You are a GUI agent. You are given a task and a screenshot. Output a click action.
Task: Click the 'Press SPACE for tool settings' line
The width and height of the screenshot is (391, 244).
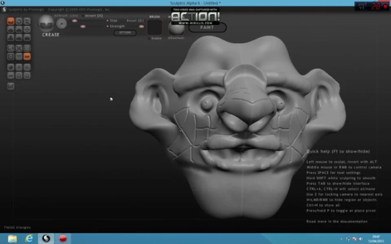tap(333, 172)
